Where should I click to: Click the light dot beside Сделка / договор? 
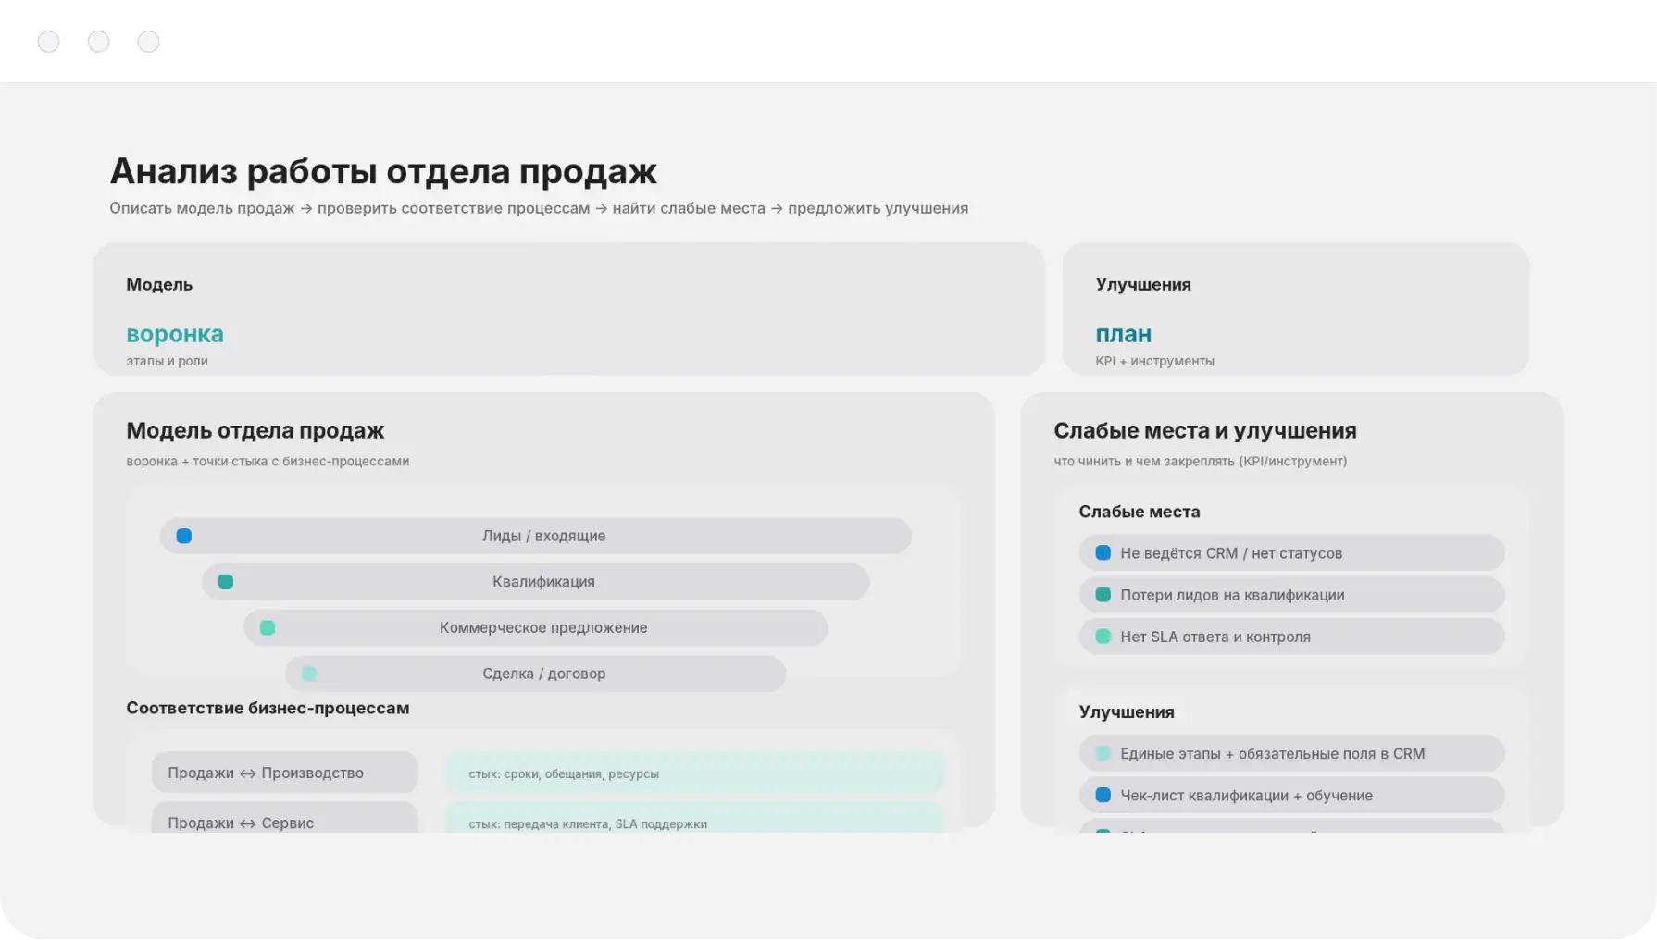click(x=310, y=674)
